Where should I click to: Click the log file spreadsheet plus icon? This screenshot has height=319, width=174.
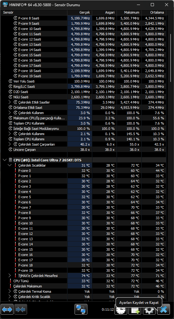tap(135, 310)
